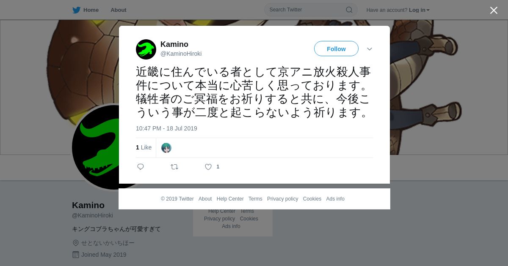Viewport: 508px width, 266px height.
Task: View the liker's anime avatar
Action: pyautogui.click(x=166, y=148)
